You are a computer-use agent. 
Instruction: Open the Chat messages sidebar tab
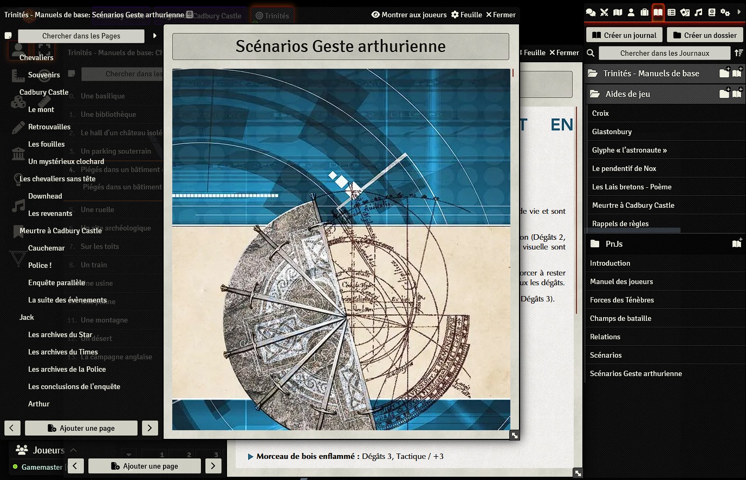click(591, 12)
